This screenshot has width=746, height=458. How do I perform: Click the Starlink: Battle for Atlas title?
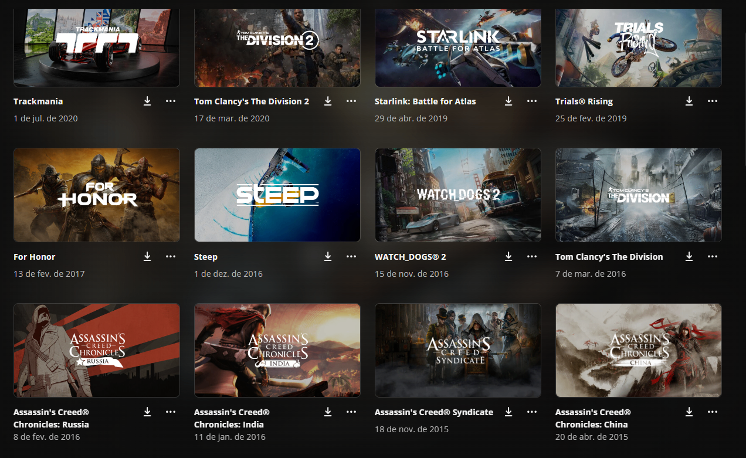coord(425,101)
